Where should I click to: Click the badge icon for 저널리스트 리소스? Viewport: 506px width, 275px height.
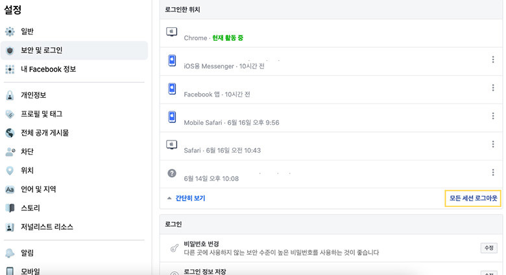tap(10, 227)
